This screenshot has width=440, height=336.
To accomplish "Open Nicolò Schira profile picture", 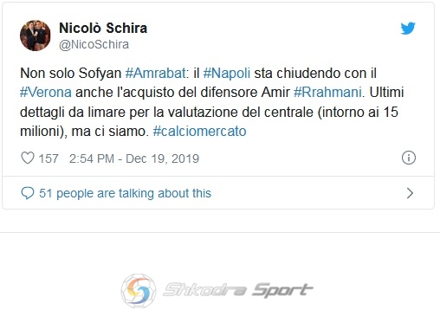I will (x=36, y=36).
